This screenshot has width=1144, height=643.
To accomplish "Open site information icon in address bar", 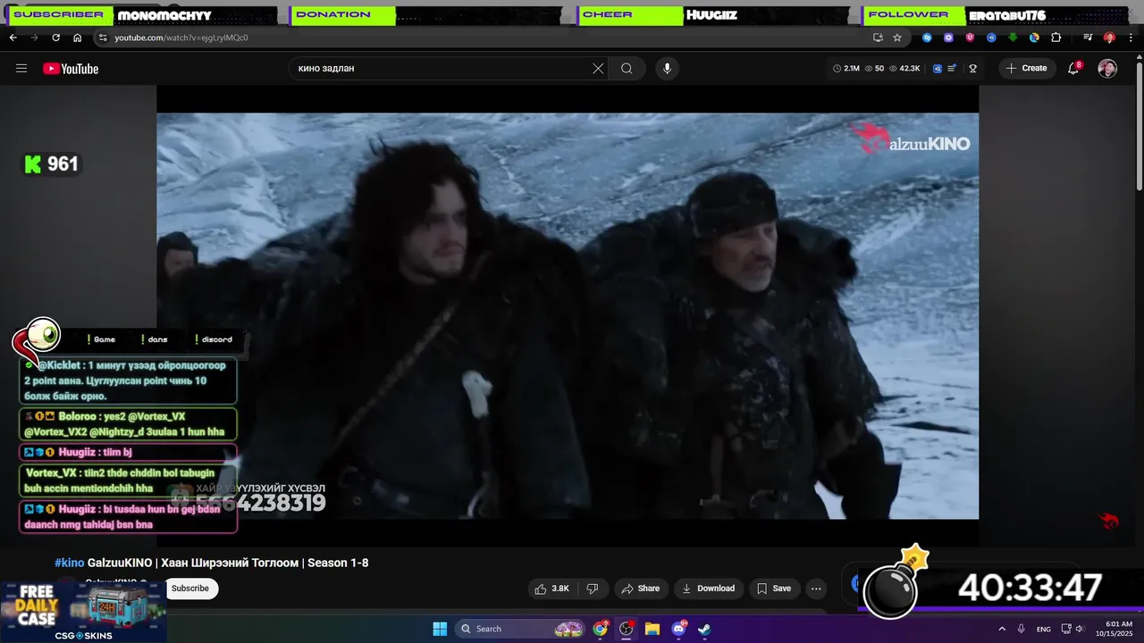I will [103, 38].
